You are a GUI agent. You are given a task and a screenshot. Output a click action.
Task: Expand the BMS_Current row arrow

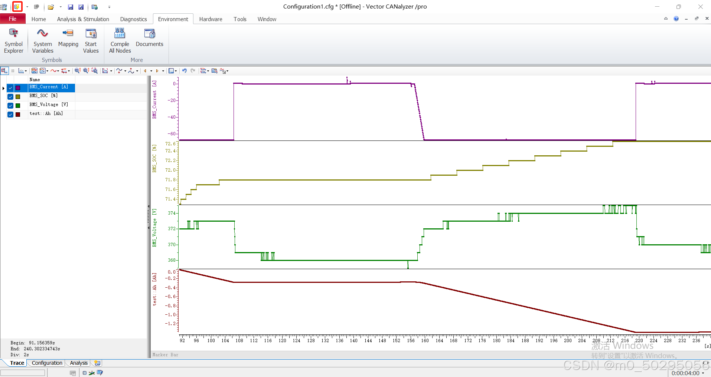coord(3,88)
